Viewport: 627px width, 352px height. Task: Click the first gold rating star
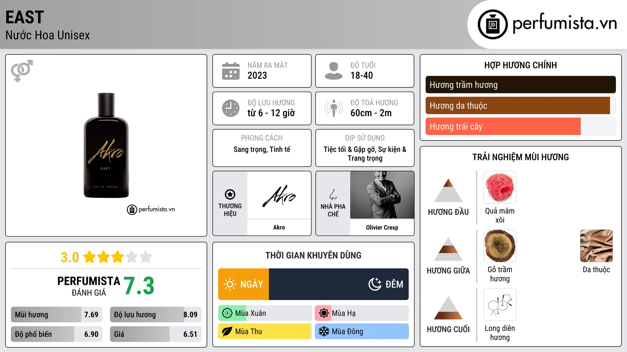pyautogui.click(x=90, y=257)
